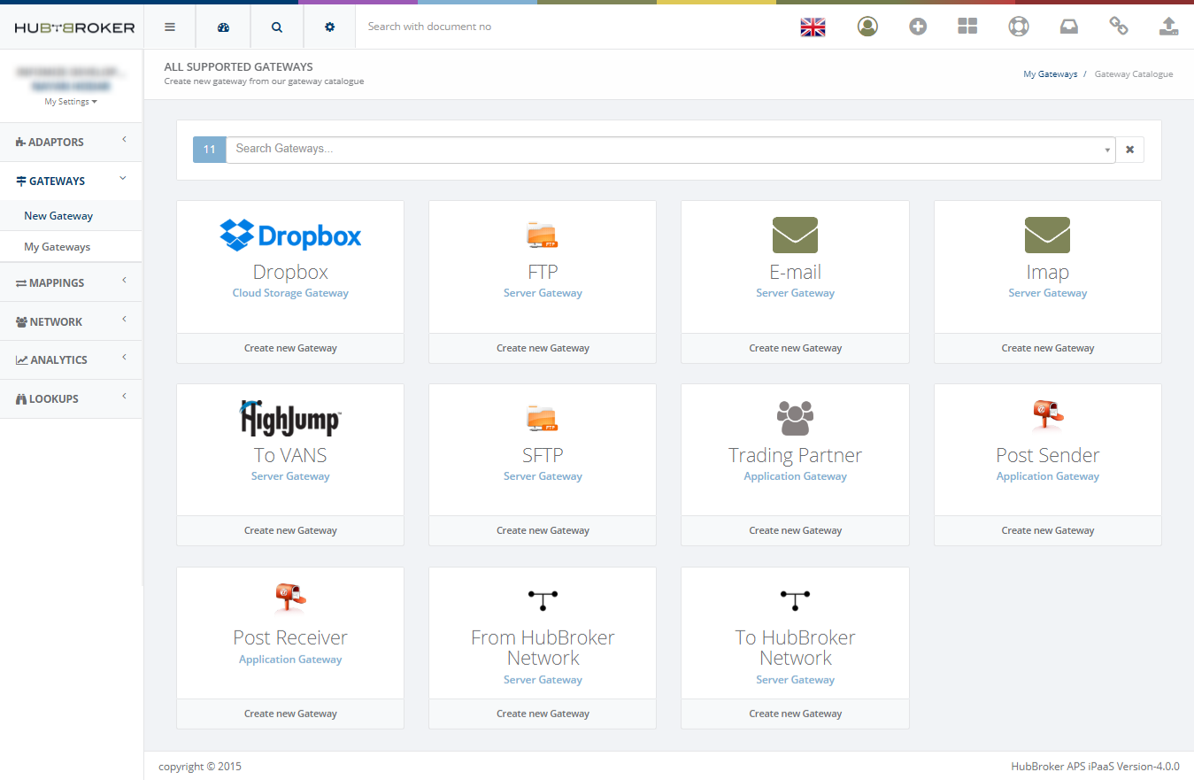Click the Gateway Catalogue breadcrumb text
The width and height of the screenshot is (1194, 780).
[1134, 74]
